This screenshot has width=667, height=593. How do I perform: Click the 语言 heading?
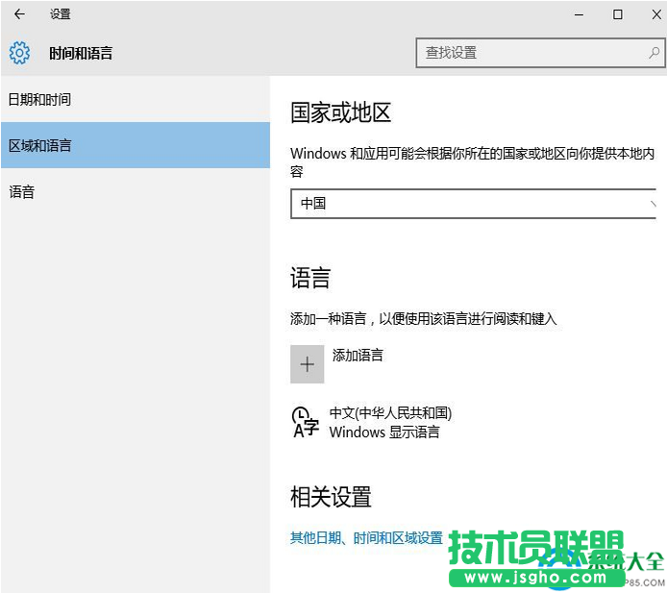coord(310,278)
